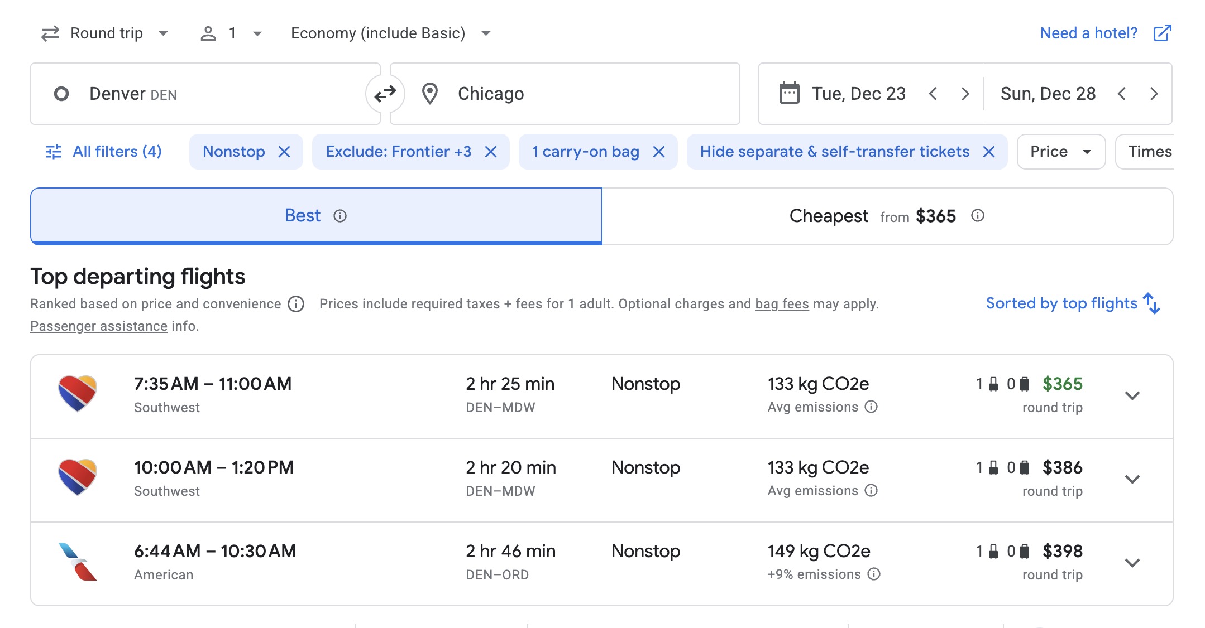Image resolution: width=1205 pixels, height=628 pixels.
Task: Open the Round trip type dropdown
Action: pos(106,33)
